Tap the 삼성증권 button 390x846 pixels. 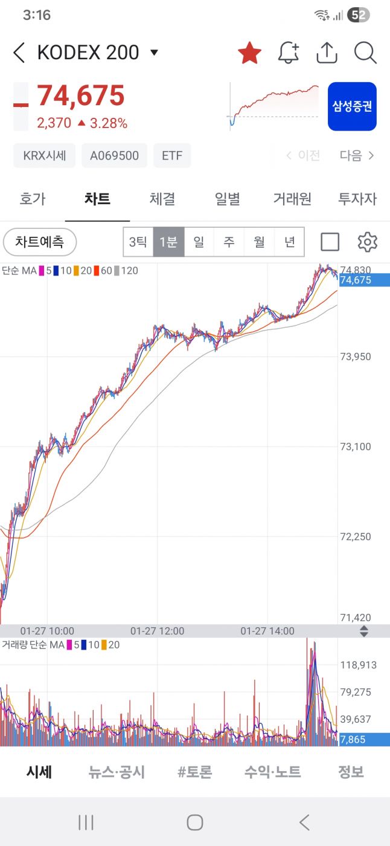tap(352, 106)
